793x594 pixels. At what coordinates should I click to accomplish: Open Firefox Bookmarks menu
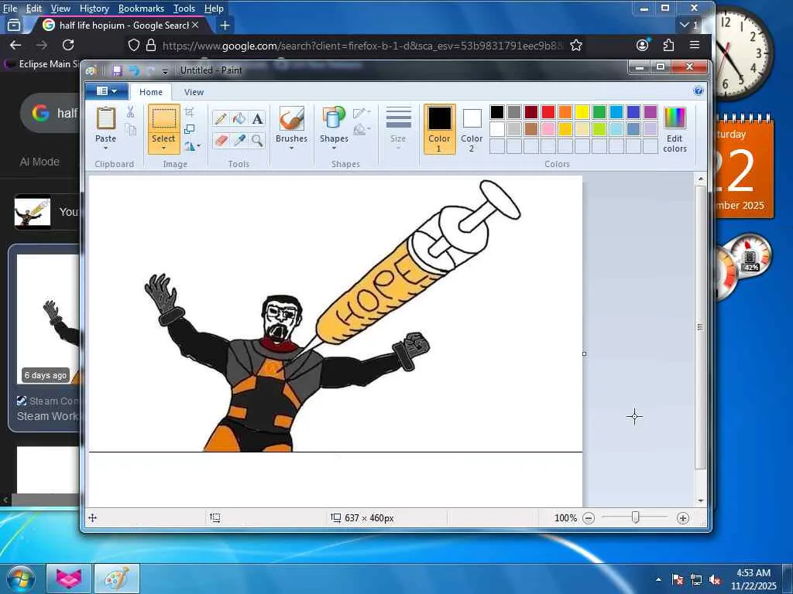click(141, 9)
